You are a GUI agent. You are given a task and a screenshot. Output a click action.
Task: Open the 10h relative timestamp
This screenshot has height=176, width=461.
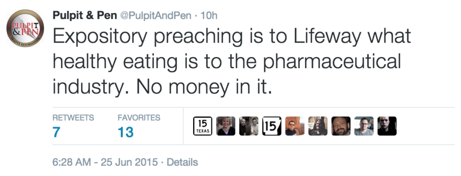click(x=208, y=16)
